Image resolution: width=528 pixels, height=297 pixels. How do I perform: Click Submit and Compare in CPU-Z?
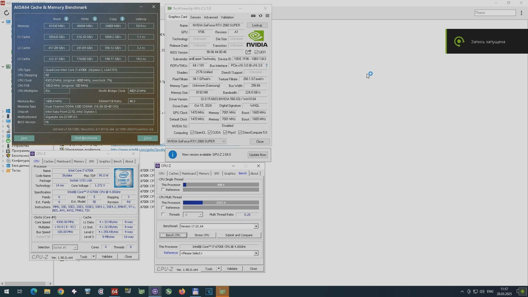tap(239, 235)
